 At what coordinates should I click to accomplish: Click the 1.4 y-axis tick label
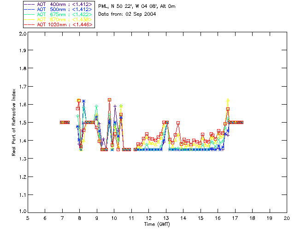pyautogui.click(x=23, y=141)
